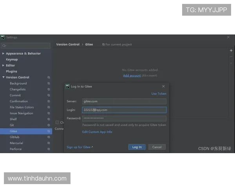
Task: Select Changelists in the settings tree
Action: (18, 89)
